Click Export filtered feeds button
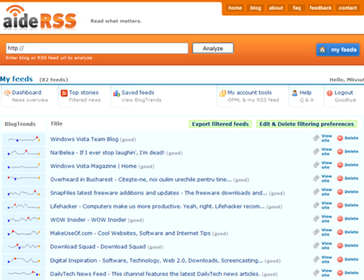Screen dimensions: 364x280 point(220,124)
